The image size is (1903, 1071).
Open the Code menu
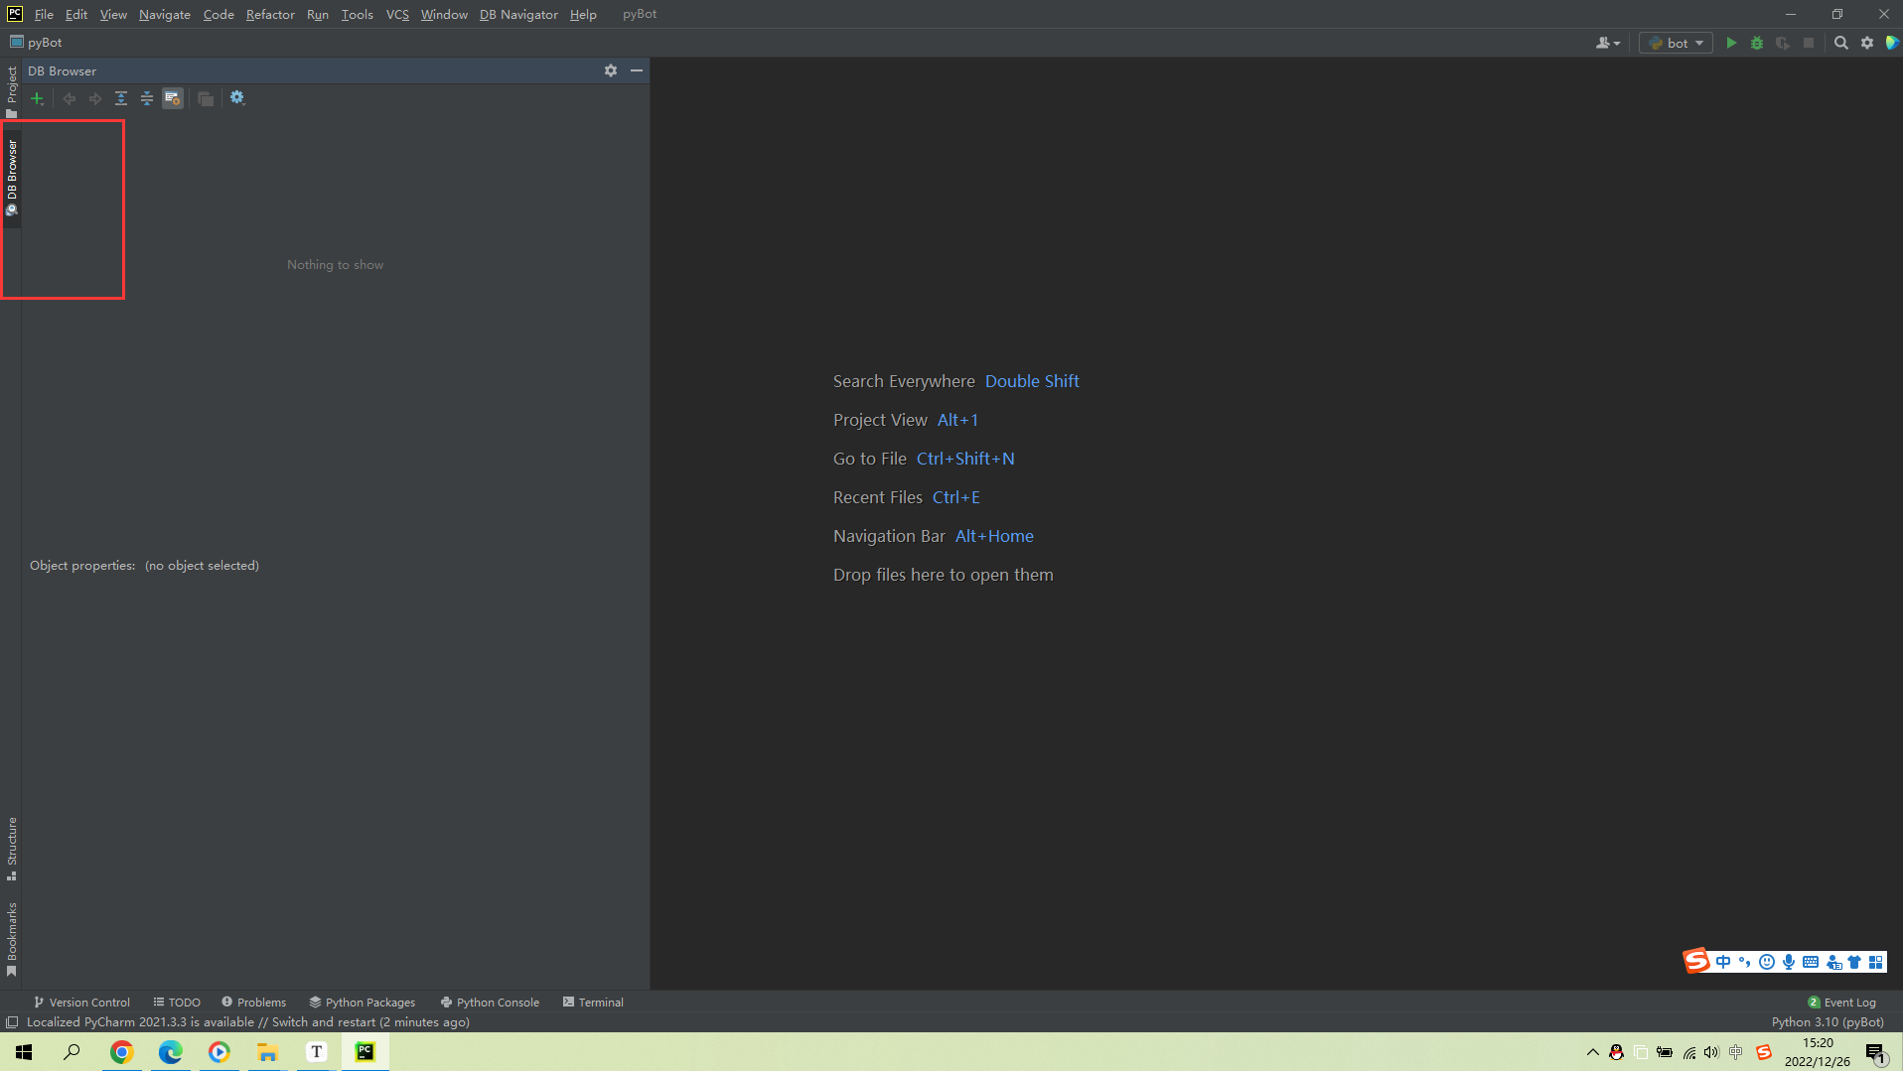coord(219,14)
